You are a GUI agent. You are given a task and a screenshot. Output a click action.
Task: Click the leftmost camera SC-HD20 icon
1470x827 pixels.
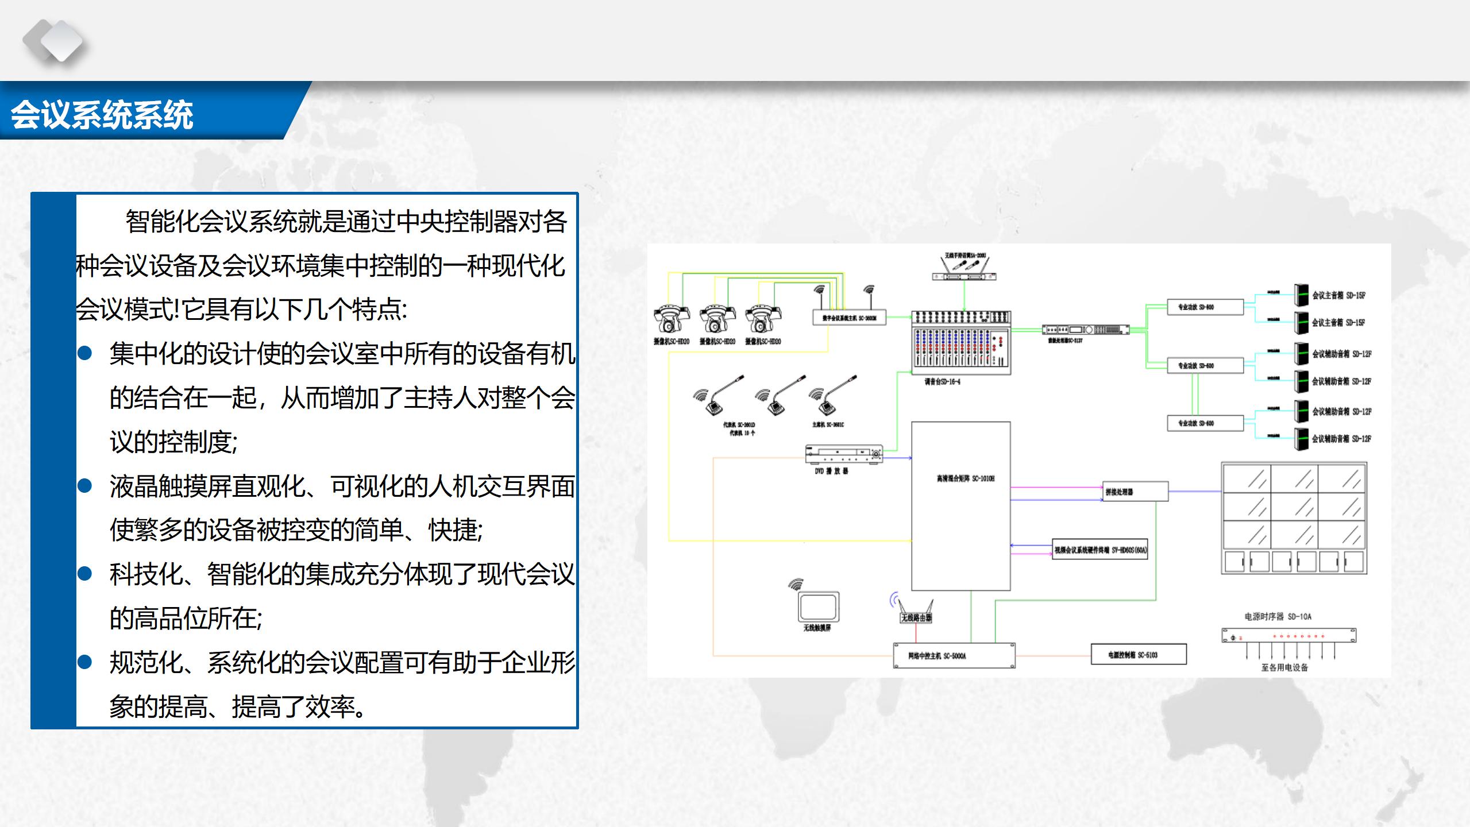(x=670, y=319)
